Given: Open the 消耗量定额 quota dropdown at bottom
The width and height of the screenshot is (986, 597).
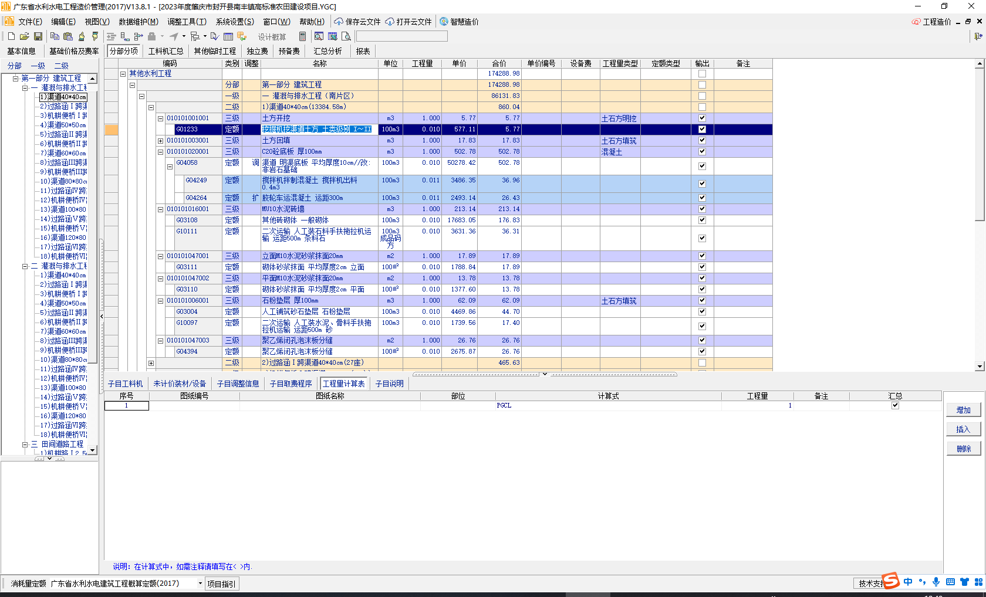Looking at the screenshot, I should point(200,584).
